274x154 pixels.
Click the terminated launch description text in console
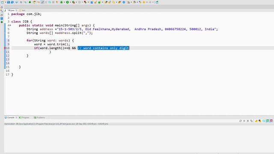(x=56, y=124)
